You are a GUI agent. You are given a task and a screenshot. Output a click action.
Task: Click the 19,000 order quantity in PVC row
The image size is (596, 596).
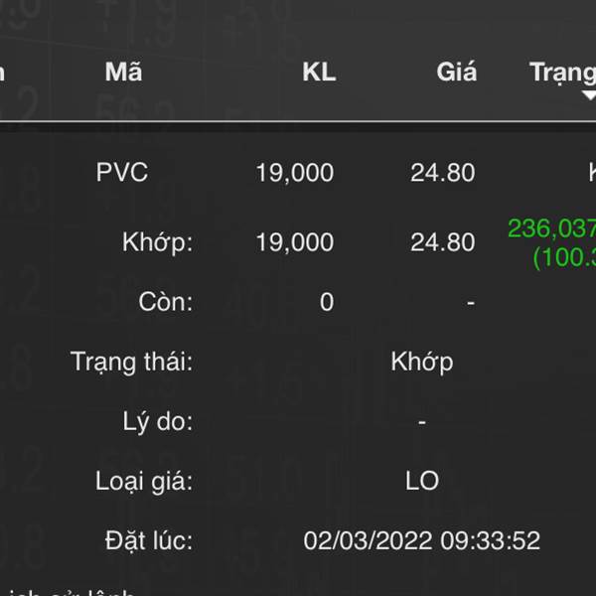tap(295, 173)
